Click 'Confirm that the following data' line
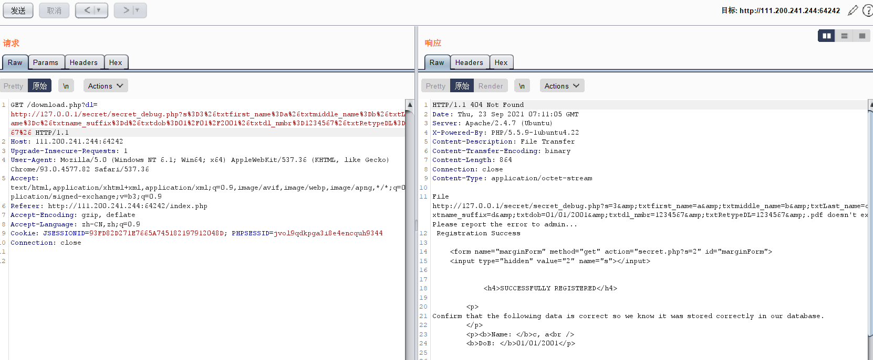Image resolution: width=873 pixels, height=360 pixels. point(628,316)
